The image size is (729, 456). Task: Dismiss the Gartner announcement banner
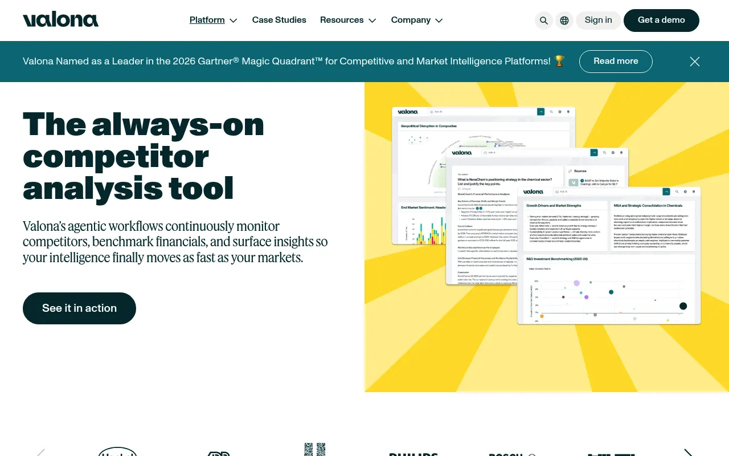click(x=695, y=62)
